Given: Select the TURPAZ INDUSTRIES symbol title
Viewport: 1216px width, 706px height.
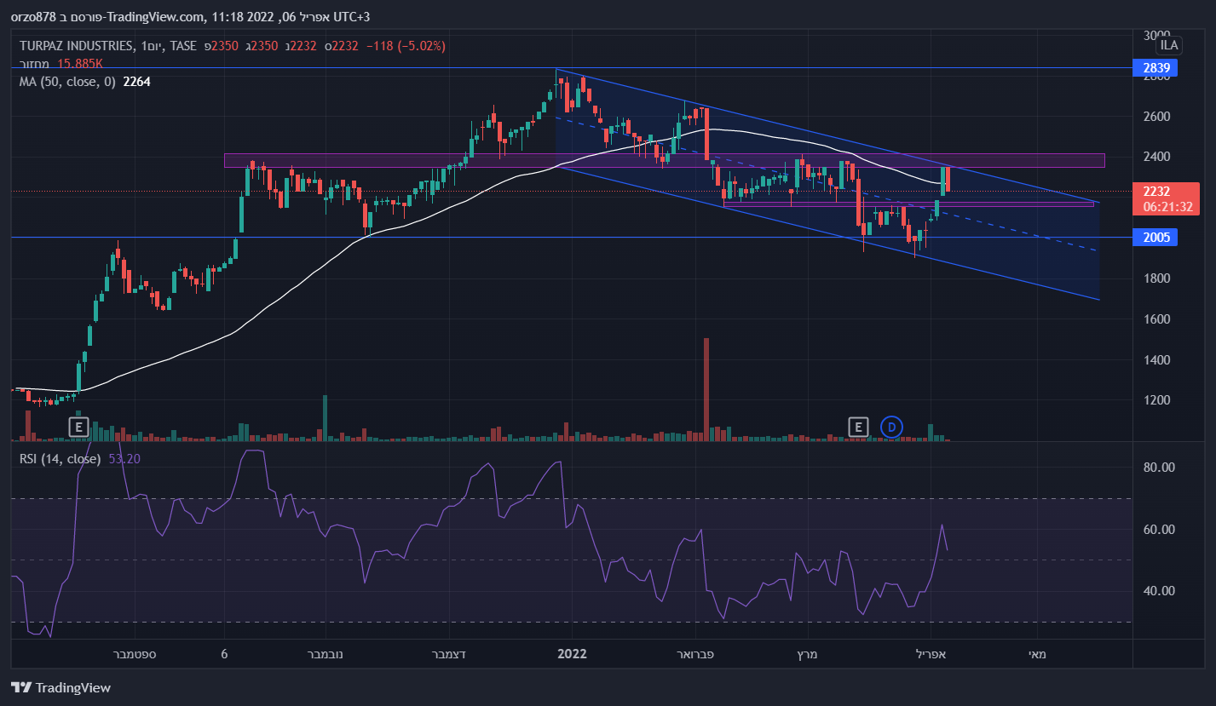Looking at the screenshot, I should tap(77, 45).
